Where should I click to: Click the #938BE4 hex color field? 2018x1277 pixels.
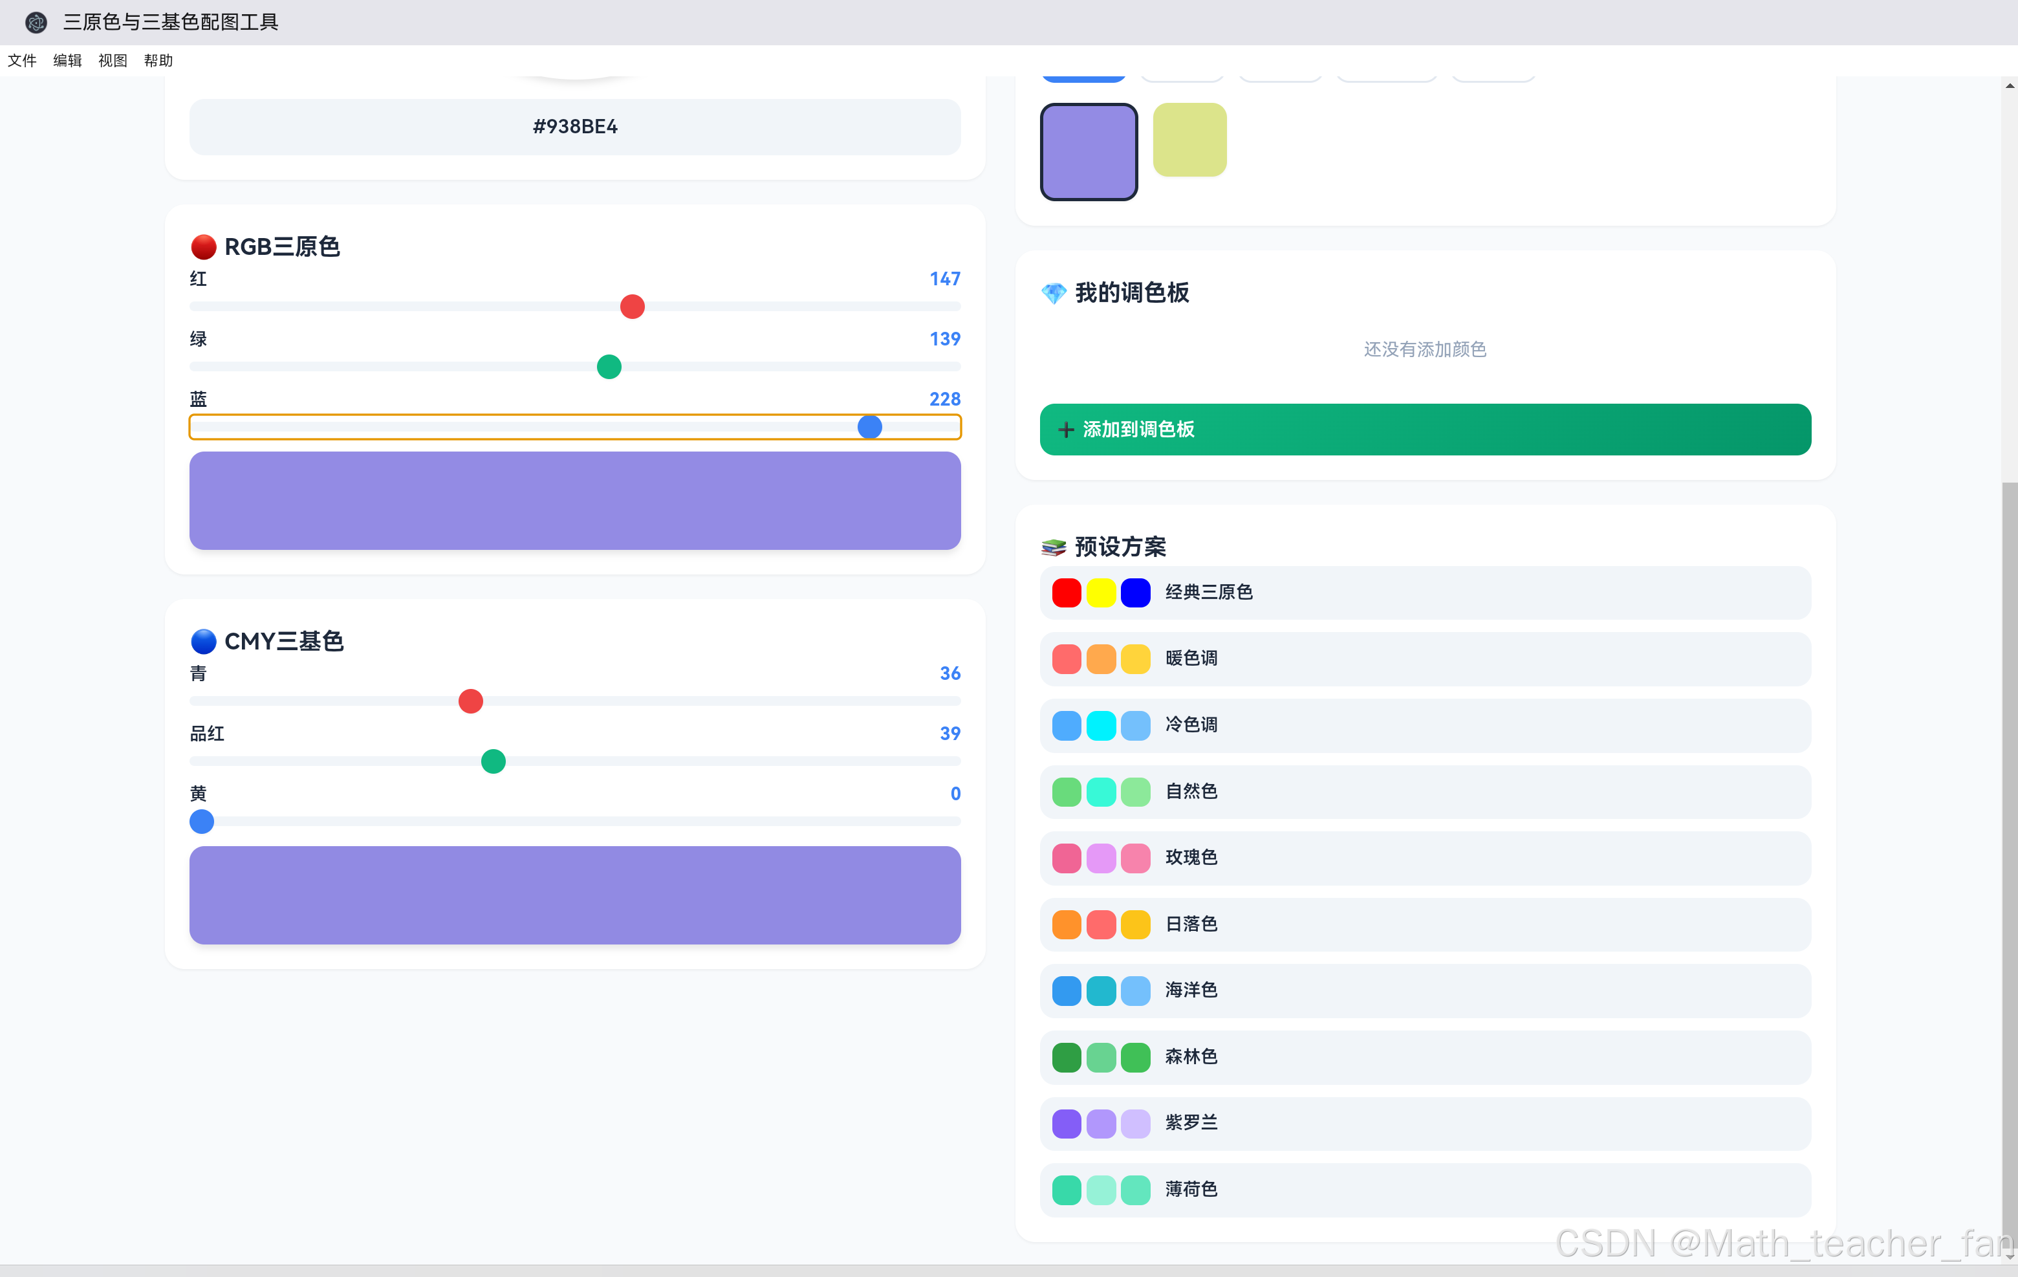[575, 127]
